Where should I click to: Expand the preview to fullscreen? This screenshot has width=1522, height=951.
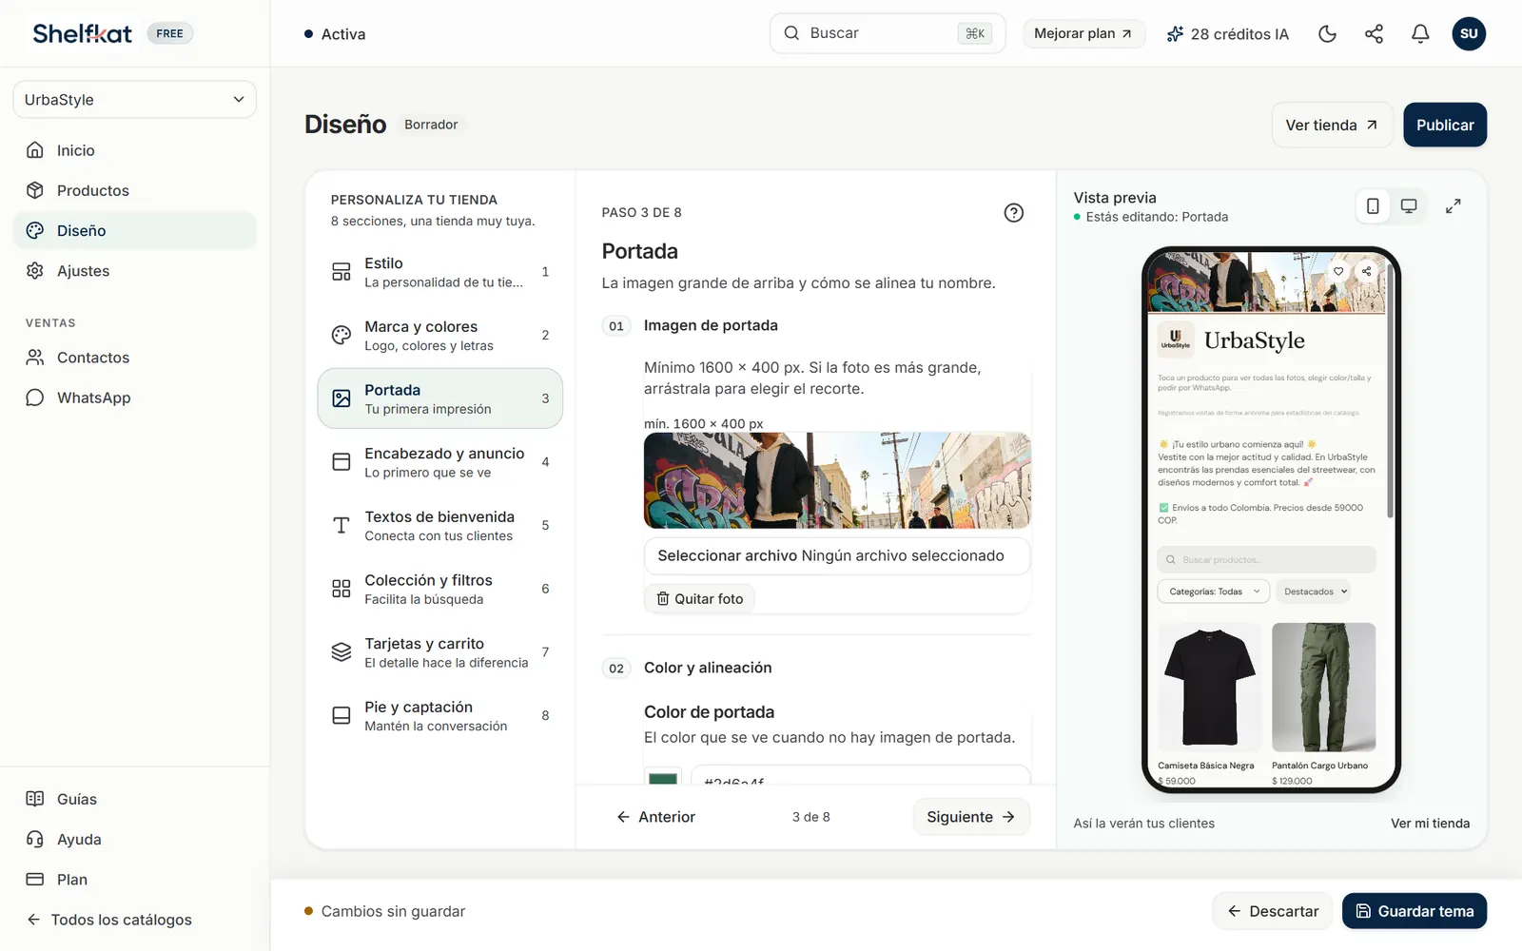point(1453,206)
